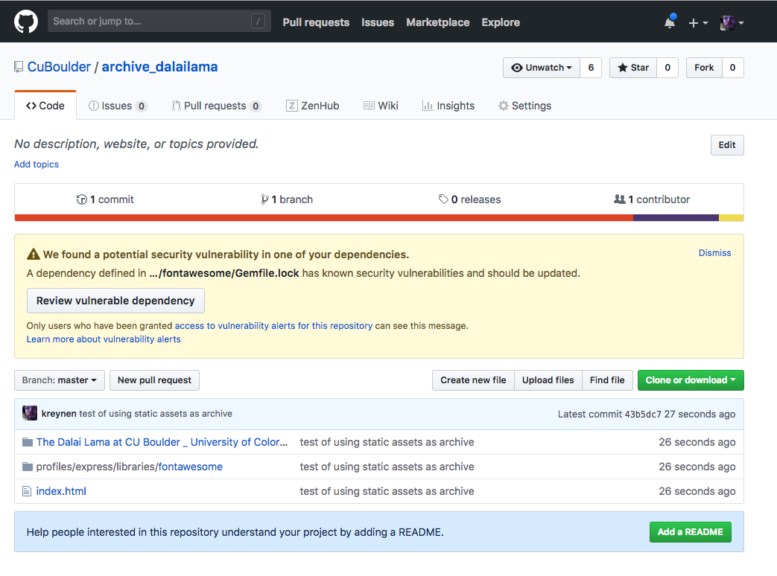View the stargazers count next to Star

pos(667,68)
